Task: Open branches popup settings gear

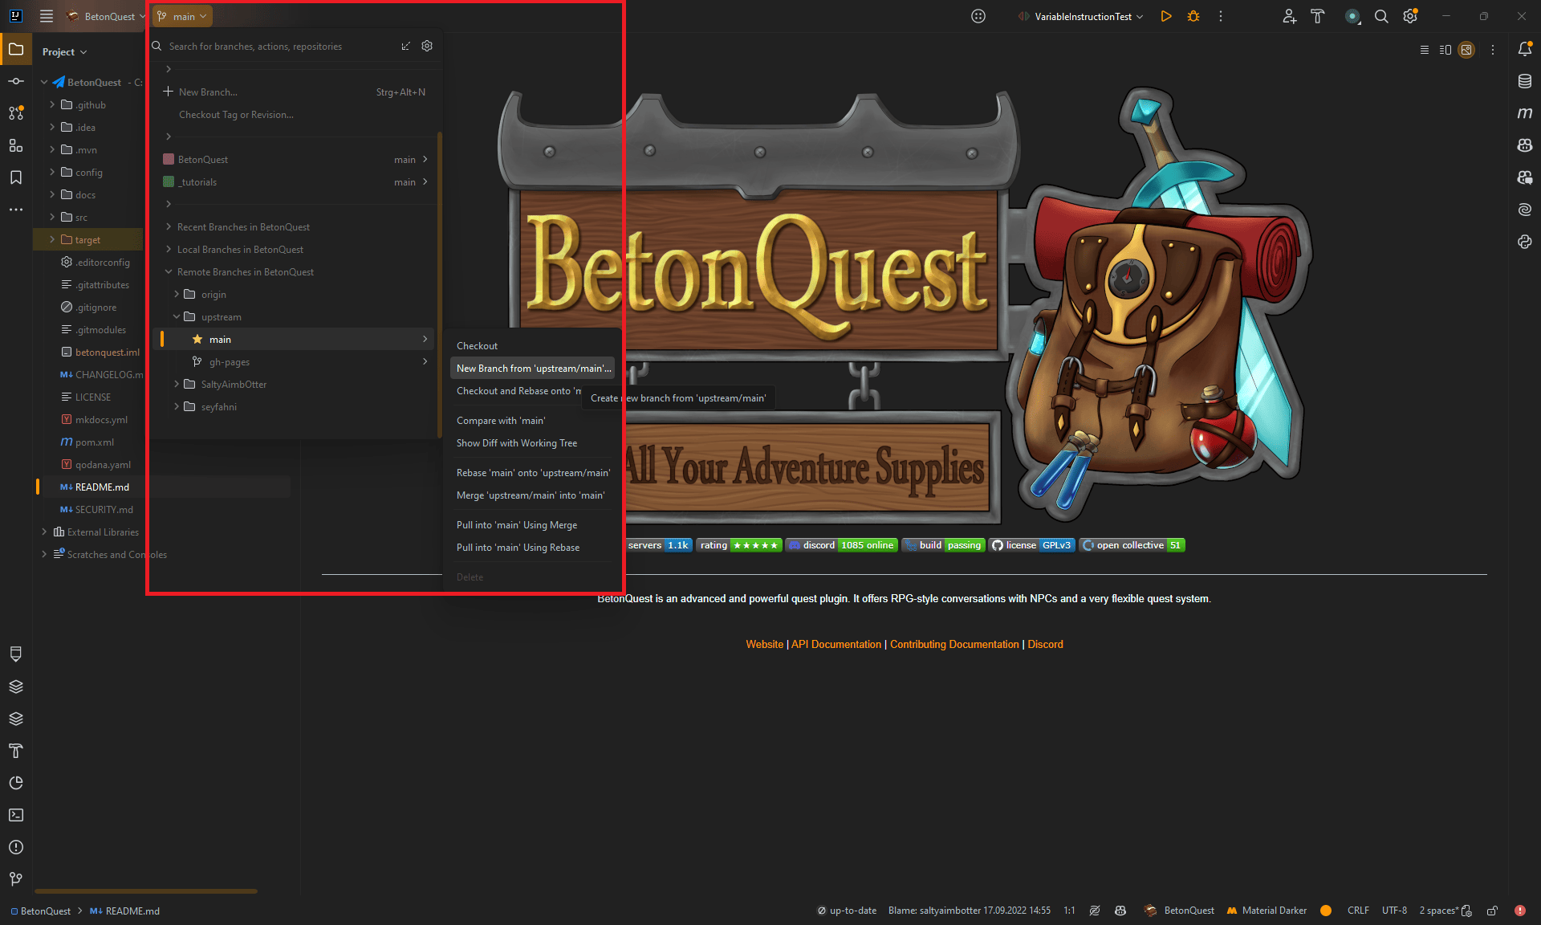Action: [427, 46]
